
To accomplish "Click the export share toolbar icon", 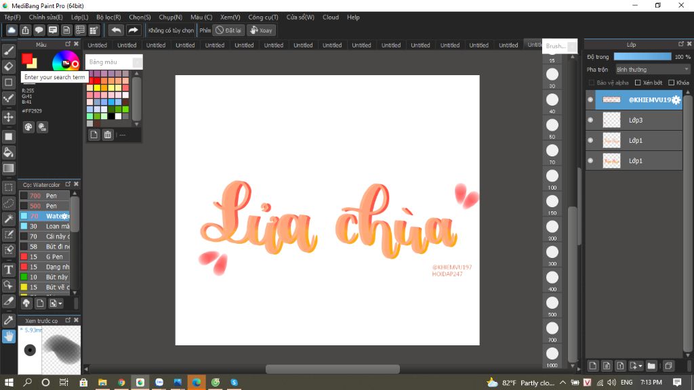I will (x=25, y=30).
